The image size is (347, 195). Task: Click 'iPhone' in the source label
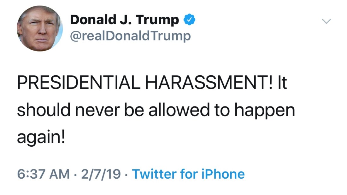tap(222, 174)
